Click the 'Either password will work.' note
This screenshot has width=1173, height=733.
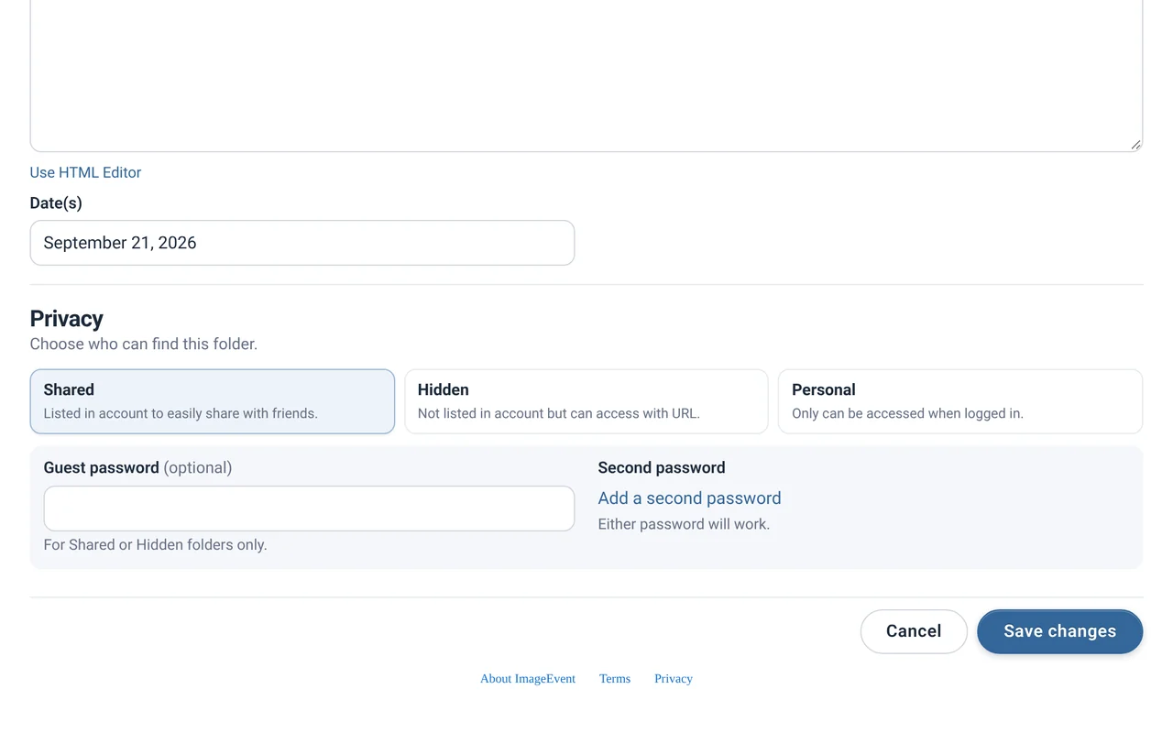[684, 525]
